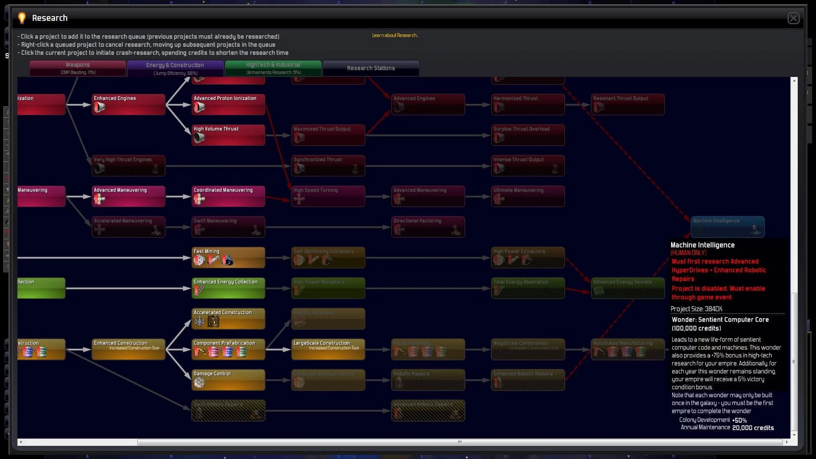
Task: Switch to the Weapons research tab
Action: pyautogui.click(x=77, y=68)
